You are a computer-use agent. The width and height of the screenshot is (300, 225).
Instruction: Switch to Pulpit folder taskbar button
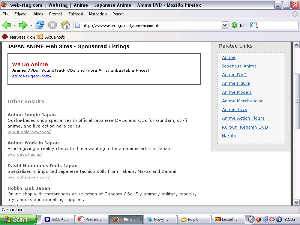(194, 219)
